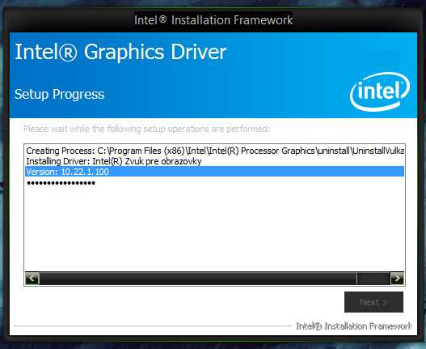Click the 'Intel® Installation Framework' title bar text
The image size is (426, 349).
(x=213, y=20)
